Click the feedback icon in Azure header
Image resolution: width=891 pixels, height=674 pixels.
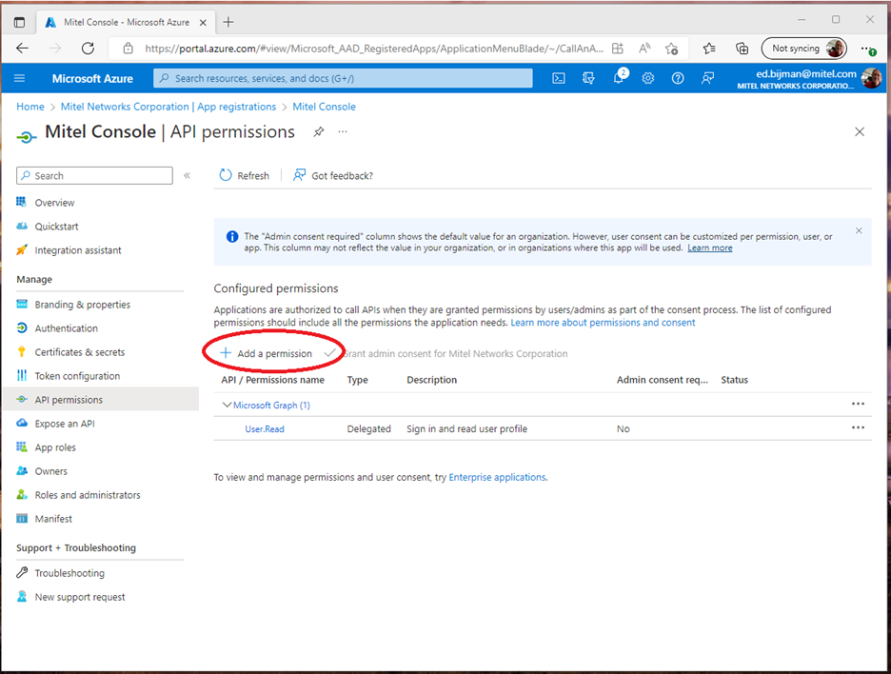pos(707,78)
